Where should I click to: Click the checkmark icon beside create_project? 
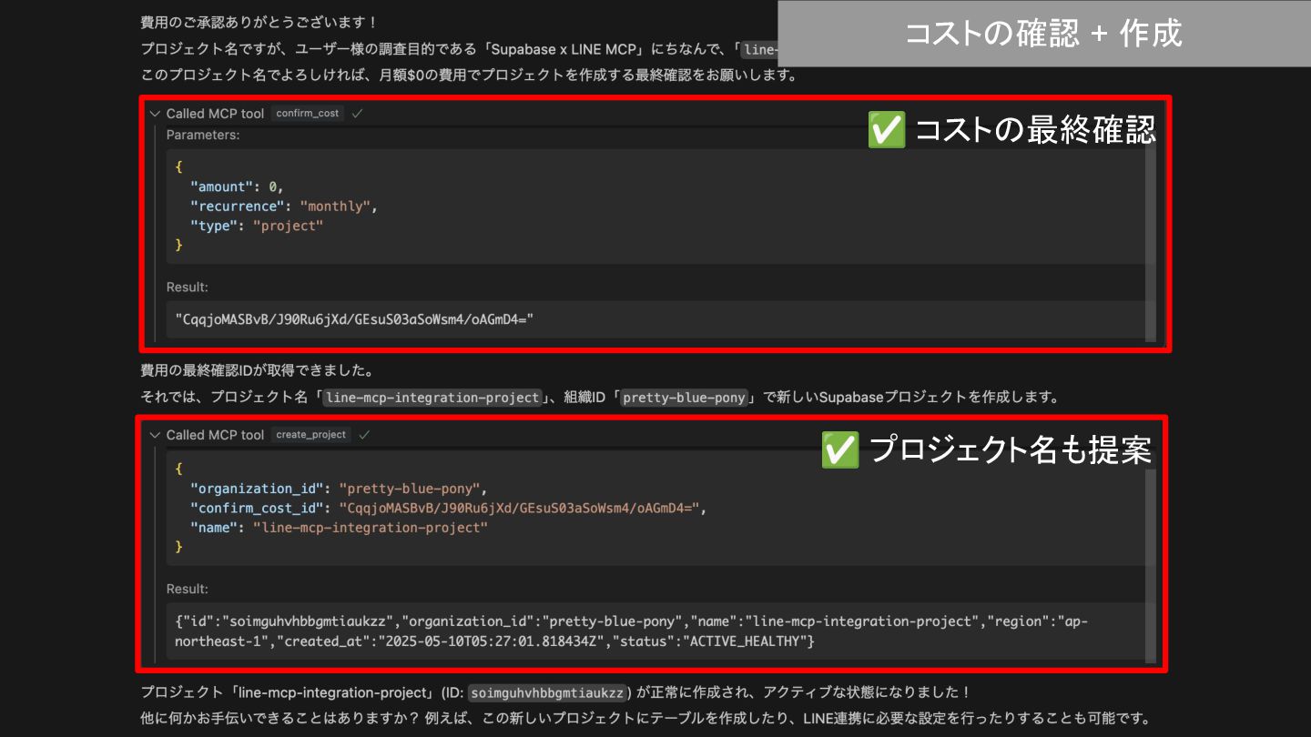pos(364,435)
